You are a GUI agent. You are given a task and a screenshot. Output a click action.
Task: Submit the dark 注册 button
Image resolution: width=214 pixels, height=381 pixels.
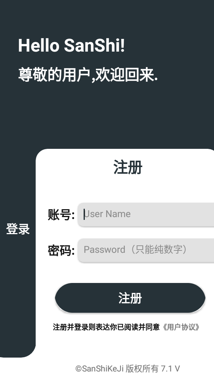[x=130, y=298]
